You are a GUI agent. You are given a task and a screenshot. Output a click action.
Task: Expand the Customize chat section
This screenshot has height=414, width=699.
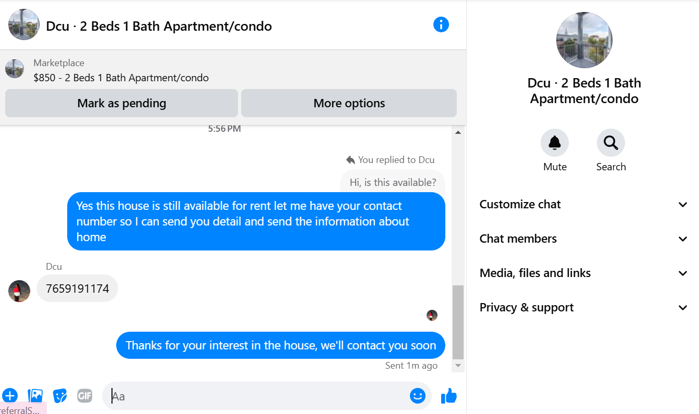point(584,204)
